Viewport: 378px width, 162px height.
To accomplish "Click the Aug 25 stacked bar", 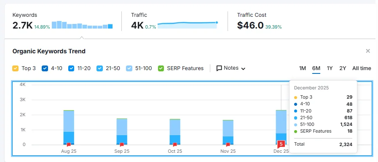I will tap(69, 128).
